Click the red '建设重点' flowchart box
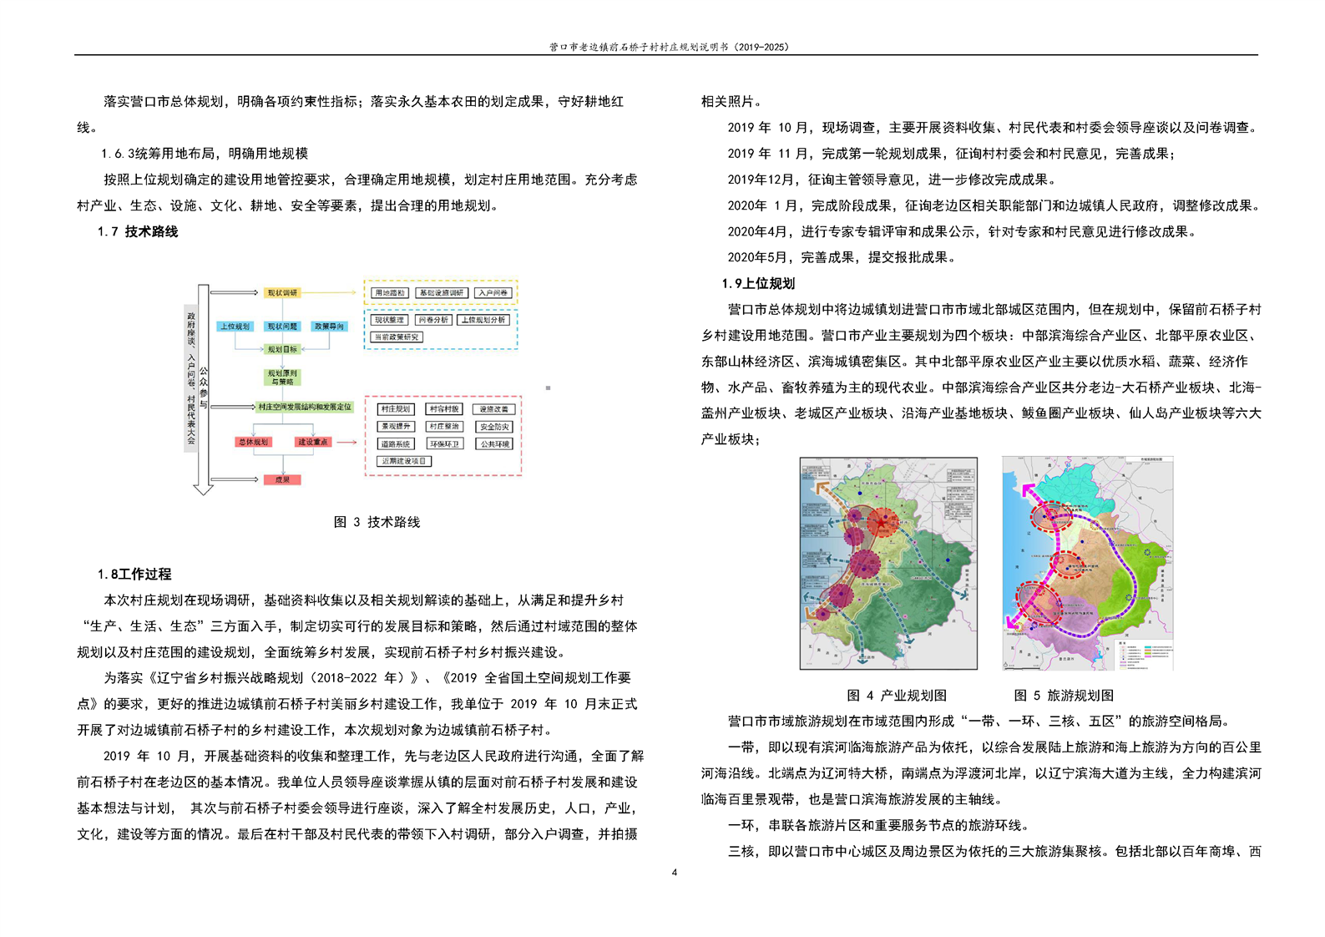The height and width of the screenshot is (937, 1325). pyautogui.click(x=313, y=442)
